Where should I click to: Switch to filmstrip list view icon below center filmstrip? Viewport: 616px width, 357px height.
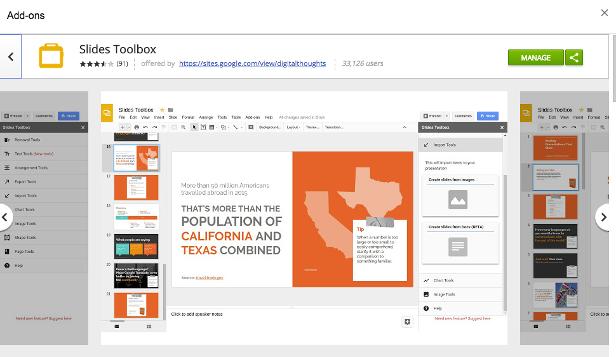[117, 327]
